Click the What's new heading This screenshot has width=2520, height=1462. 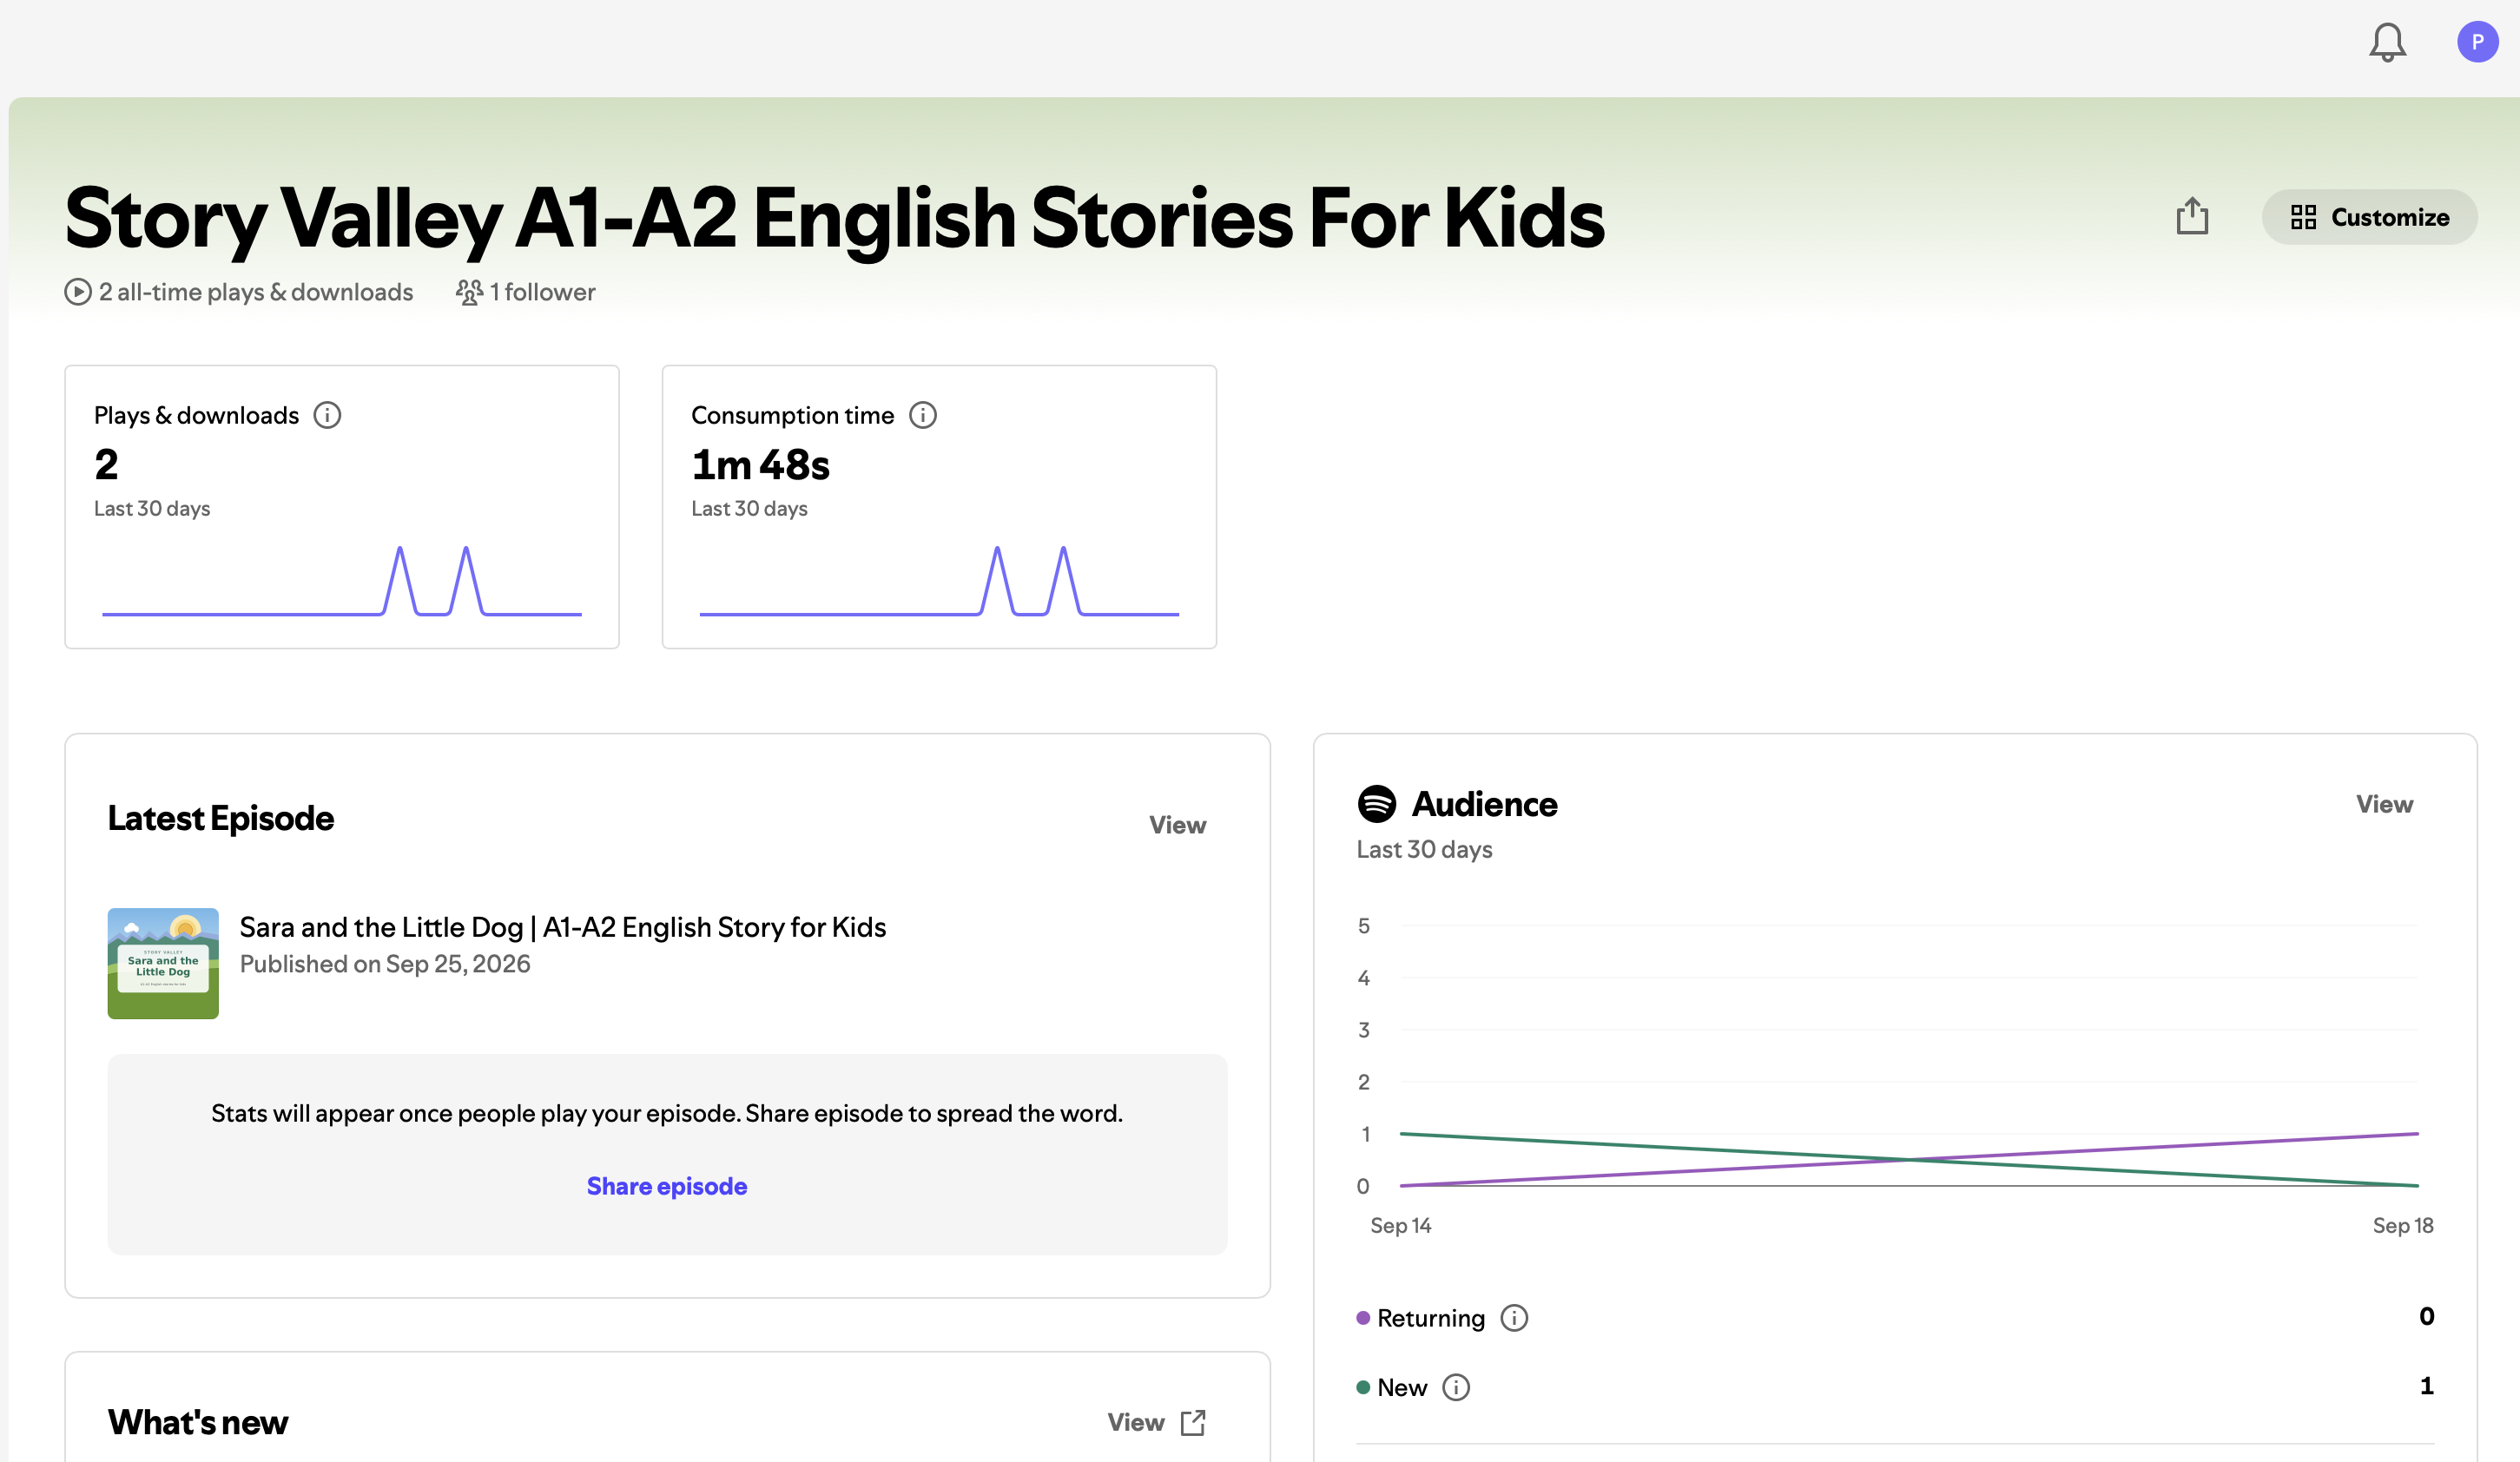198,1422
